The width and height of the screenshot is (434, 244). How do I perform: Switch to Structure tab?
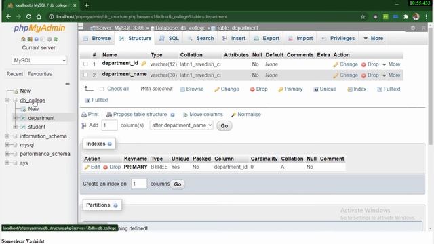click(135, 38)
